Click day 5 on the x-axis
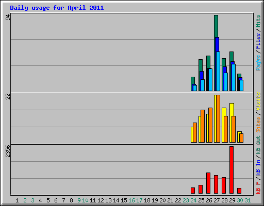This screenshot has height=206, width=264. 48,200
